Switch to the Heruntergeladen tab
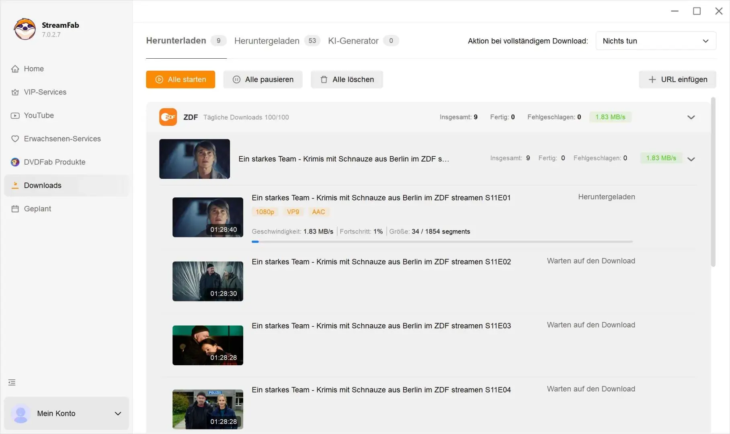 tap(277, 41)
